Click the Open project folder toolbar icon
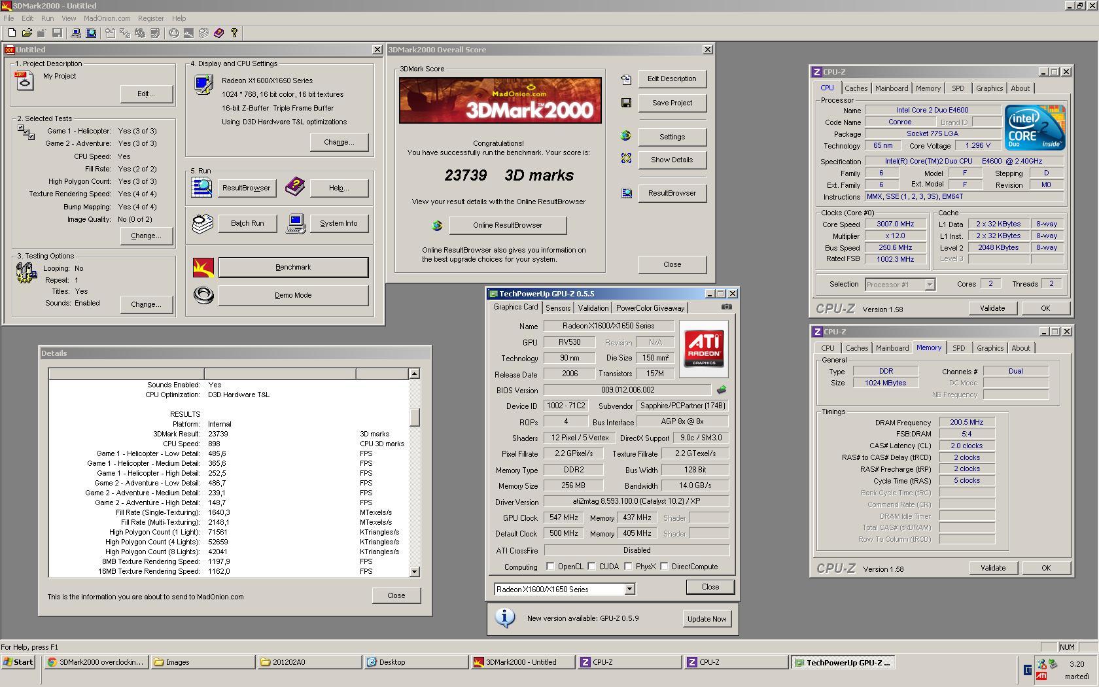1099x687 pixels. point(27,33)
